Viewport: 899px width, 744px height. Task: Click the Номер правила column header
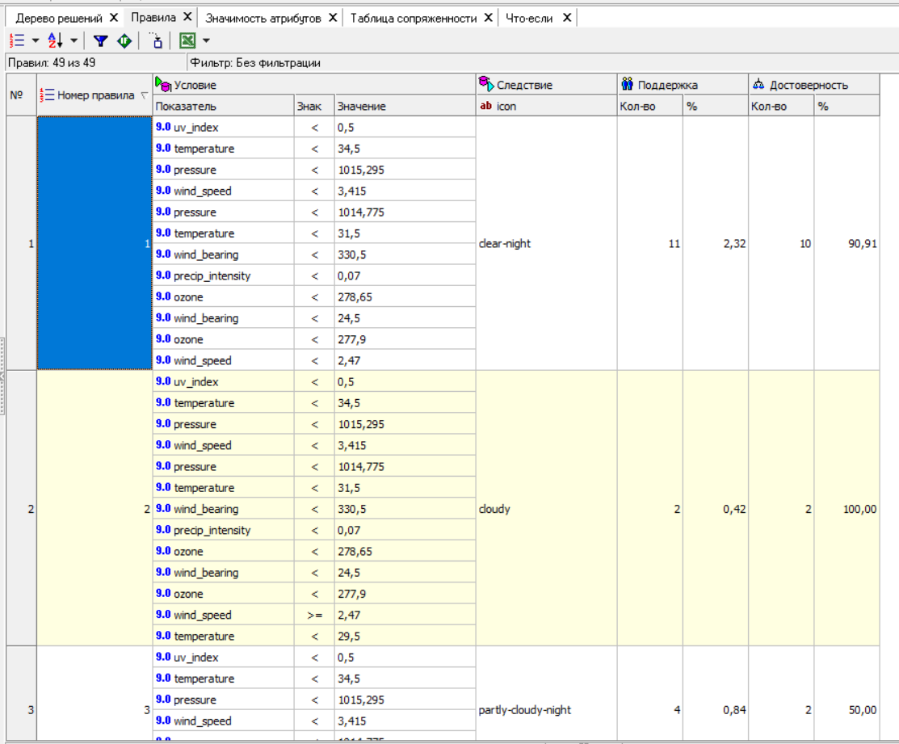[x=95, y=95]
